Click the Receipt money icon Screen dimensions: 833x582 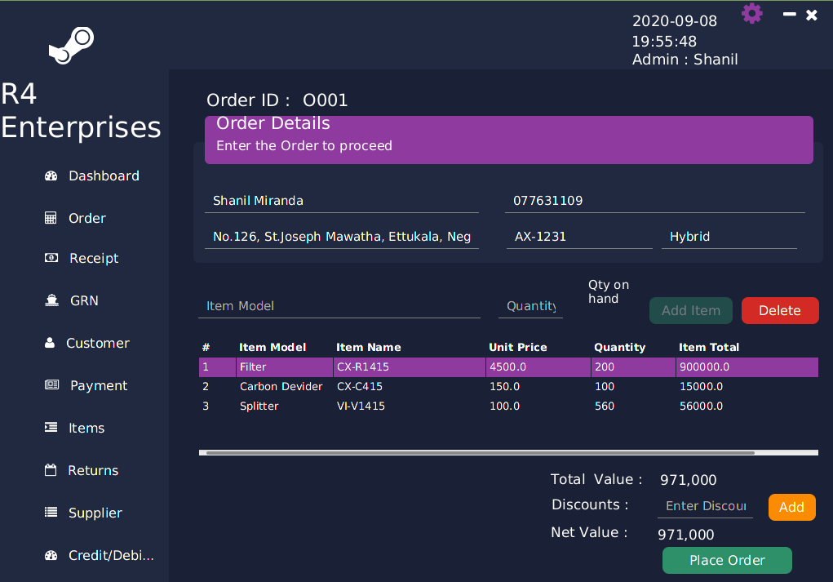coord(51,258)
